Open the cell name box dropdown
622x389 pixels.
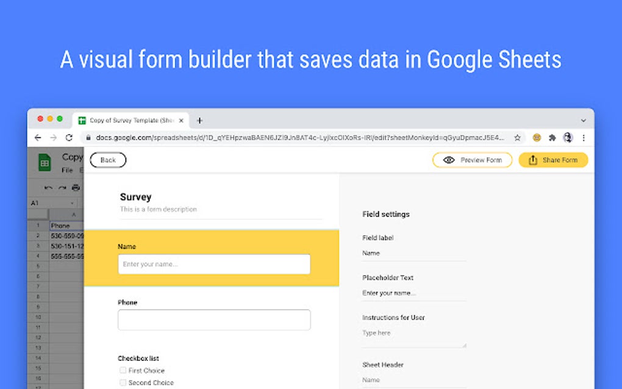click(x=72, y=202)
